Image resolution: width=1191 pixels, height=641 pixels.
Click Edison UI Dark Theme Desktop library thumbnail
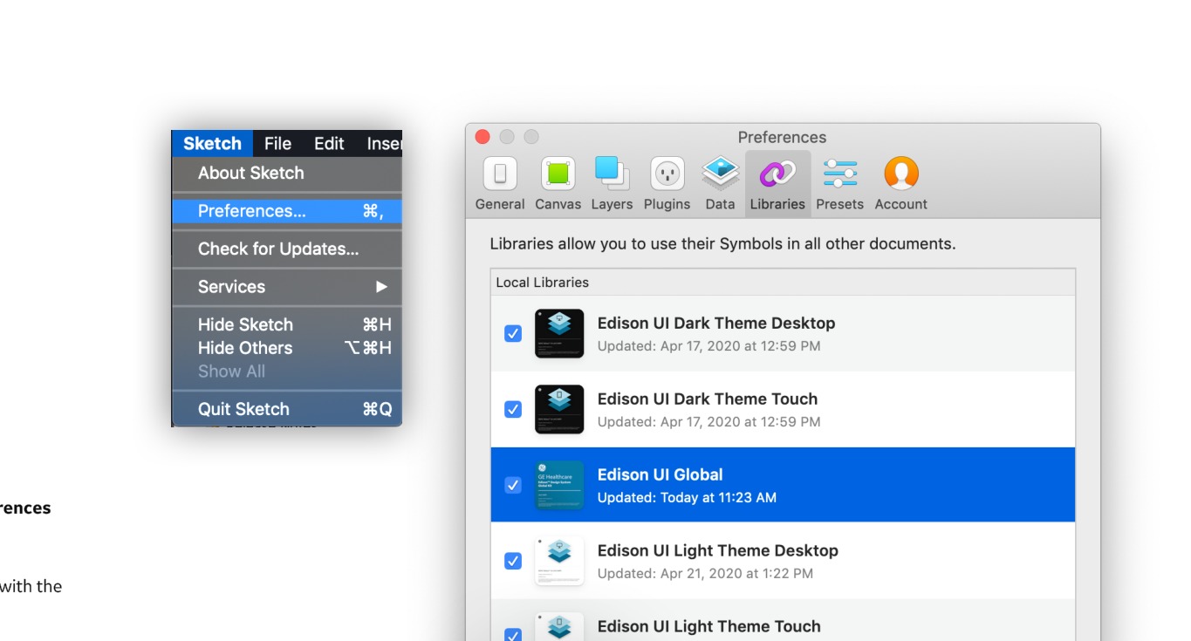[559, 334]
